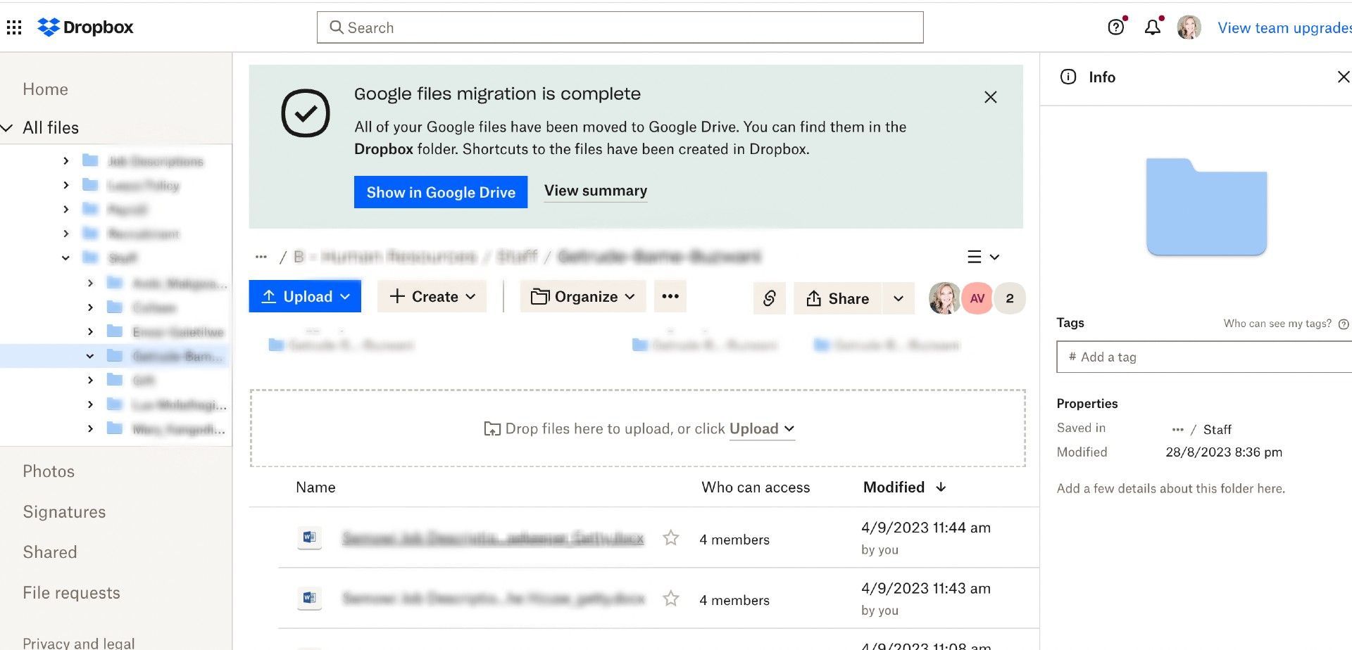This screenshot has height=650, width=1352.
Task: Open File requests in the sidebar
Action: (x=71, y=593)
